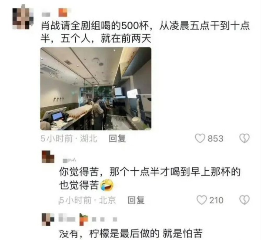This screenshot has width=261, height=240.
Task: Tap the second replier's blurred username
Action: 69,160
